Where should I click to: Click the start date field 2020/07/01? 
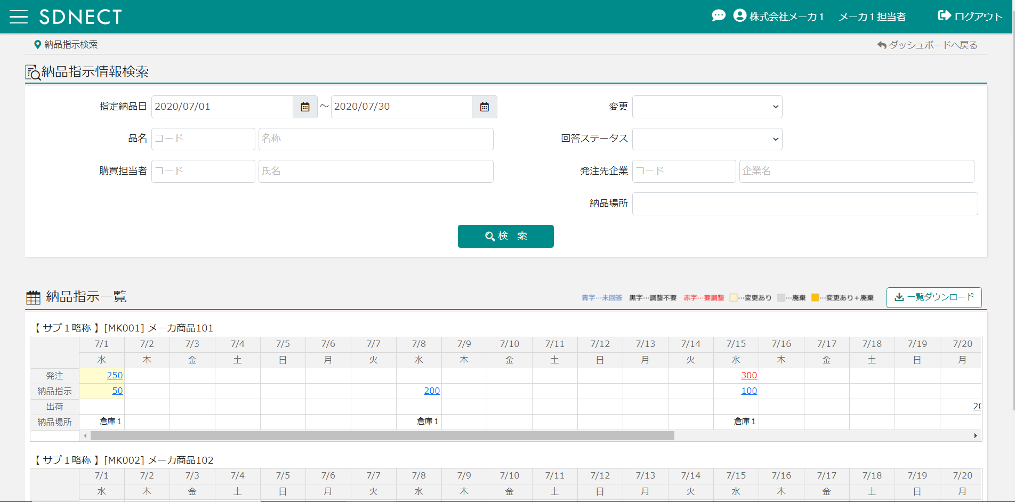click(222, 107)
